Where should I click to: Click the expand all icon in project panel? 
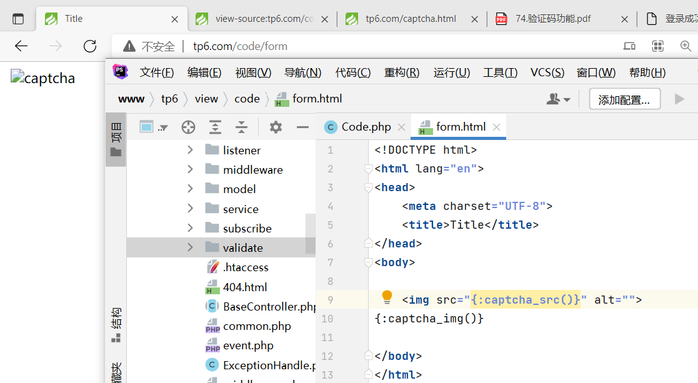215,127
